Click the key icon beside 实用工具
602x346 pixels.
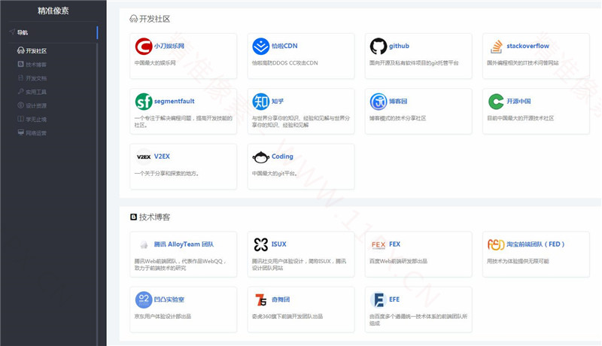pyautogui.click(x=21, y=91)
